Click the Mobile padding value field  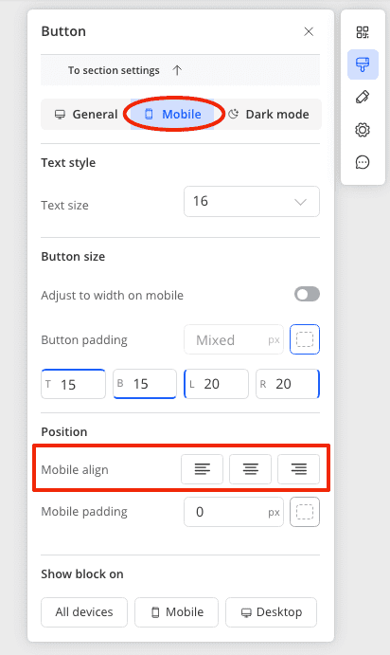234,512
